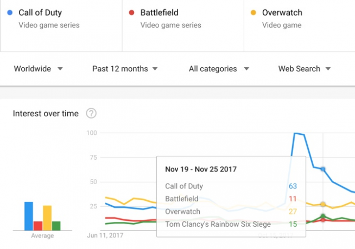Click the Battlefield value 11 in the tooltip
The image size is (355, 249).
pos(293,199)
